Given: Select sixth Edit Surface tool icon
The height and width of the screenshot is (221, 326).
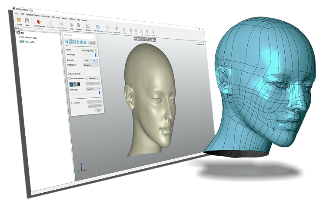Looking at the screenshot, I should coord(85,43).
